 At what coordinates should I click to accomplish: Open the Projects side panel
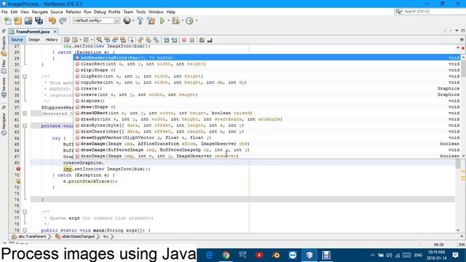(4, 47)
